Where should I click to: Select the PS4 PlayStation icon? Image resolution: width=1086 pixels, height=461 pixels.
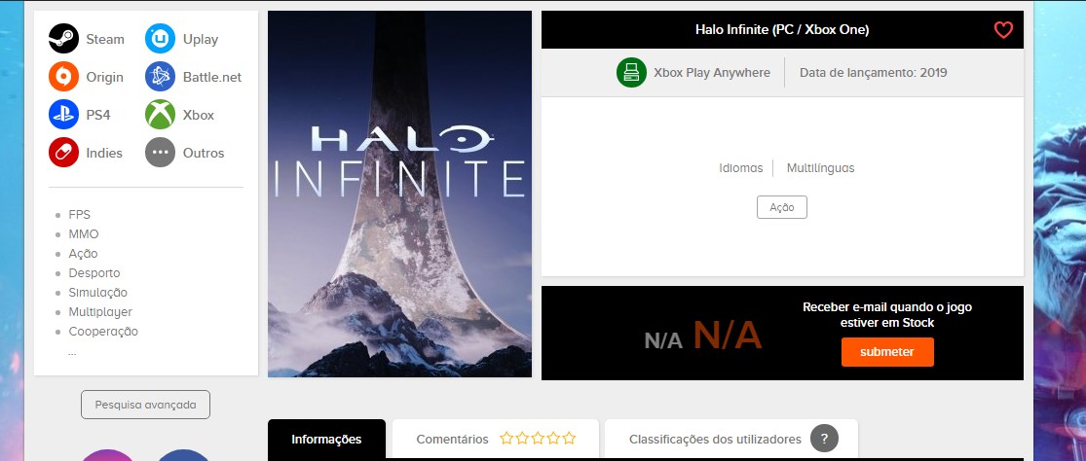63,115
